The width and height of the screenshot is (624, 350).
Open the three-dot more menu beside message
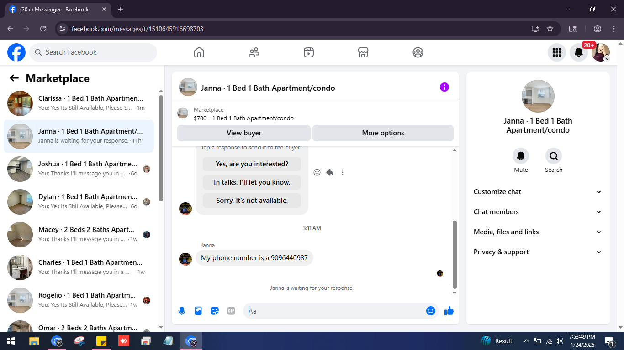pos(343,172)
